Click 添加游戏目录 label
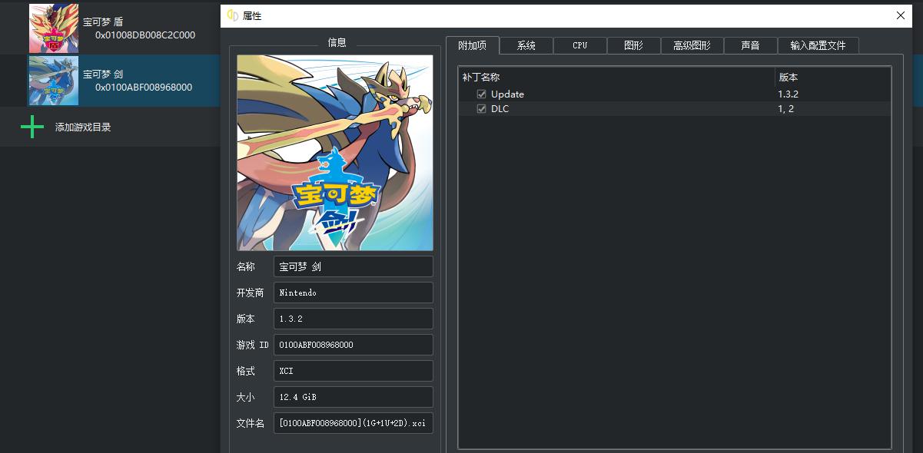The image size is (923, 453). pyautogui.click(x=83, y=127)
